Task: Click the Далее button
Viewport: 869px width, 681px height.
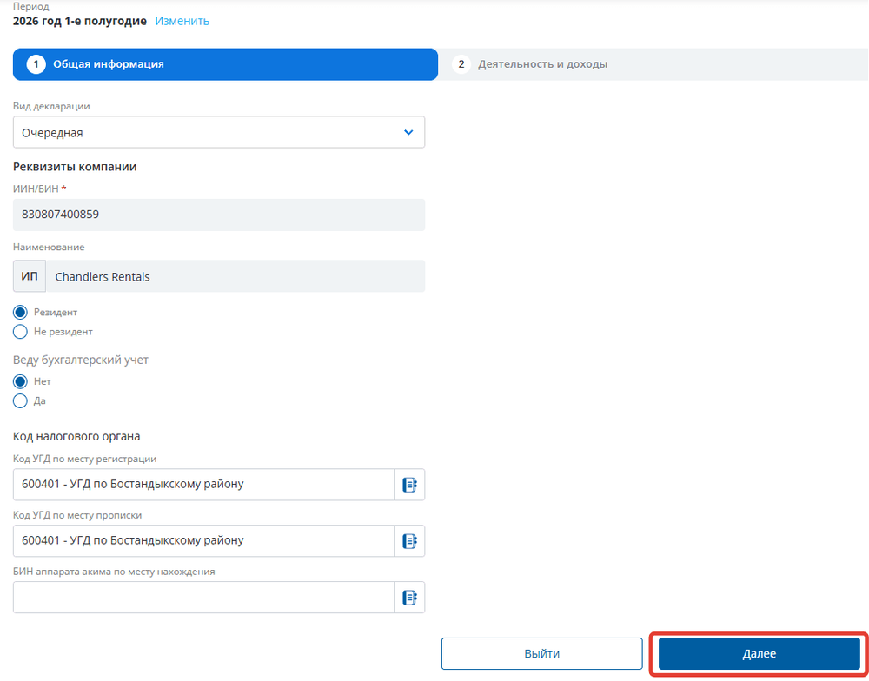Action: point(760,654)
